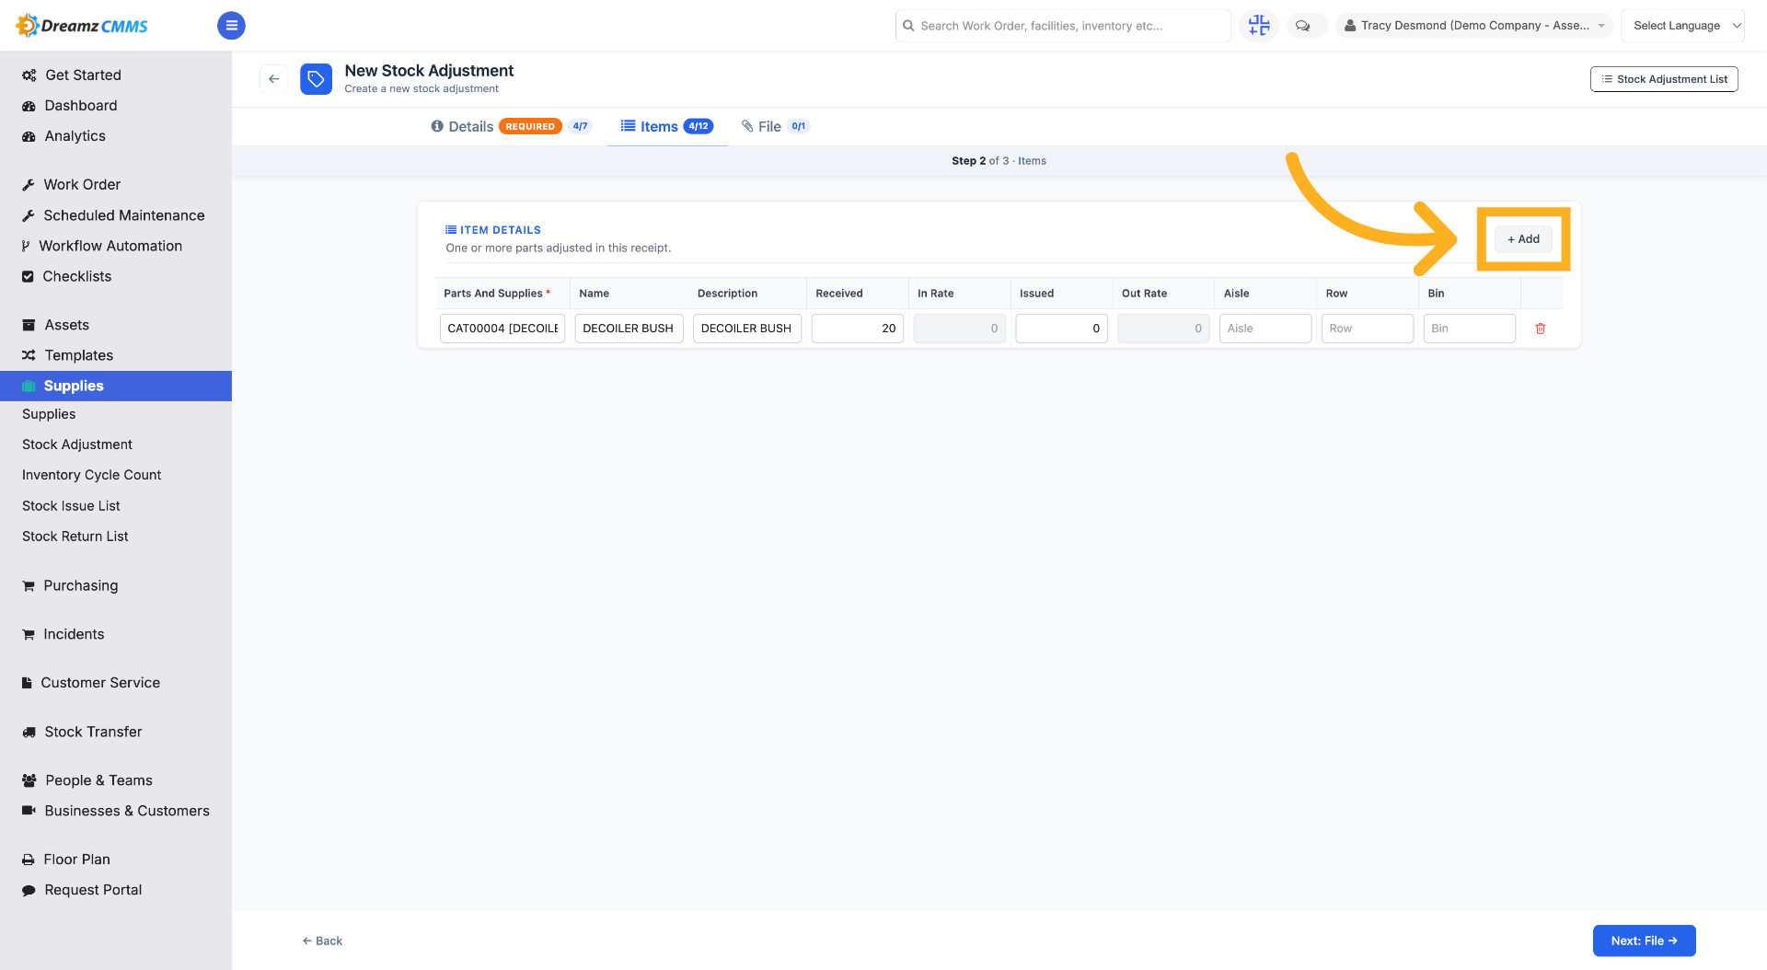
Task: Click the fullscreen toggle icon in header
Action: click(1259, 26)
